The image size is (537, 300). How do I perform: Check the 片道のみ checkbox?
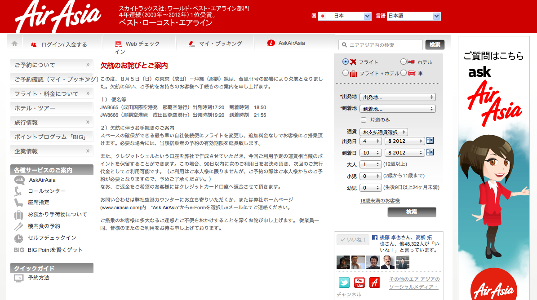(x=364, y=120)
